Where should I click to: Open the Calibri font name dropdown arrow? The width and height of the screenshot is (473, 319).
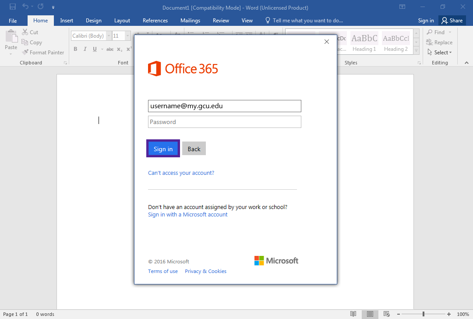109,36
